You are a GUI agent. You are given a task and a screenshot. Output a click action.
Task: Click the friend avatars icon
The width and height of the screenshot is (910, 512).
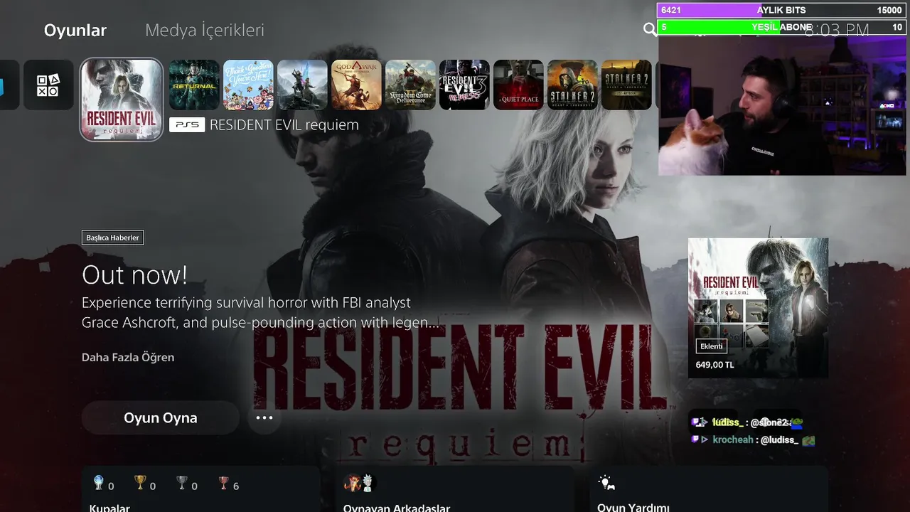[358, 484]
